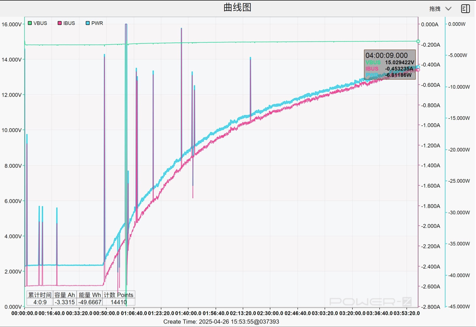Select the 曲线图 chart title
Image resolution: width=476 pixels, height=327 pixels.
coord(237,7)
